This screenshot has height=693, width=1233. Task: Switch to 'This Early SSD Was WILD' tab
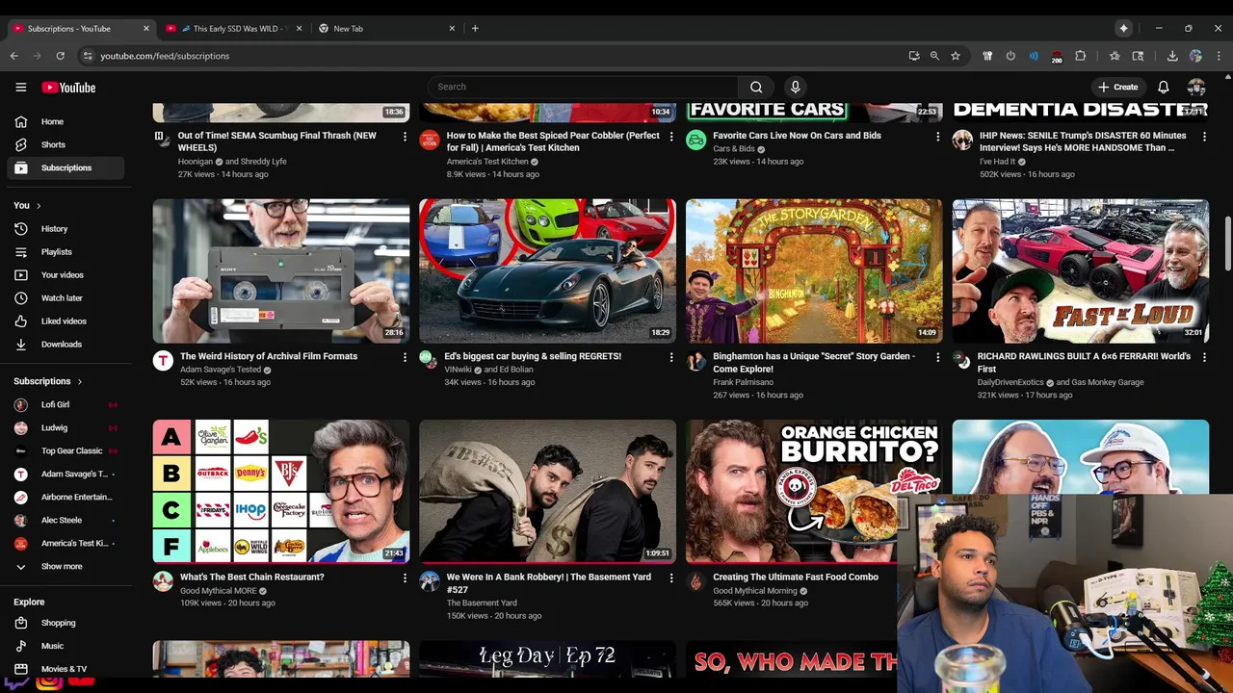click(x=233, y=29)
